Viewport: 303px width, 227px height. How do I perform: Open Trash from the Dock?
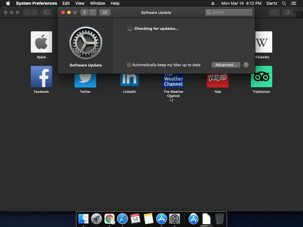tap(220, 219)
